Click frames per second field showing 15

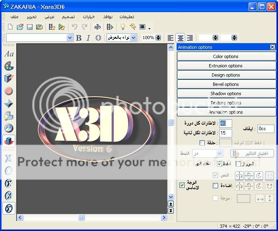[226, 133]
